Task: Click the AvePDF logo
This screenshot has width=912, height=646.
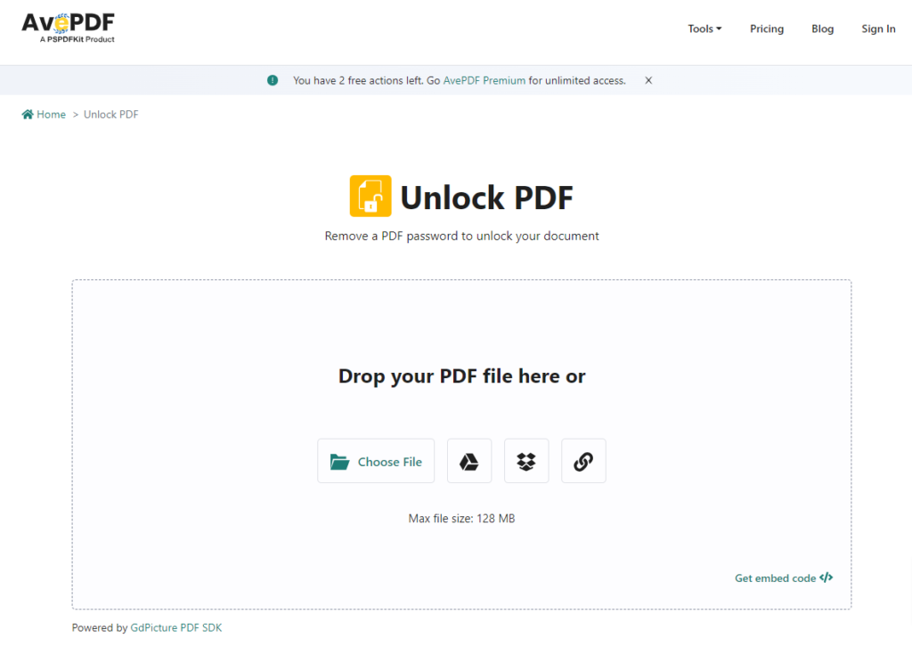Action: click(68, 27)
